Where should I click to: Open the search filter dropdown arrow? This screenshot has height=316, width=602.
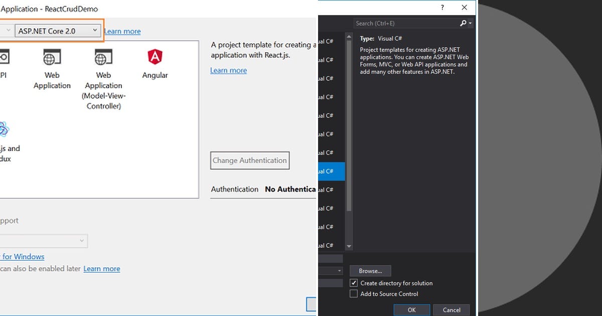click(x=470, y=23)
